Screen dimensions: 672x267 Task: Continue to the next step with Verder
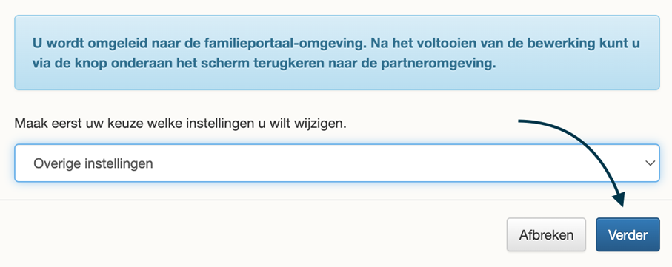[628, 234]
